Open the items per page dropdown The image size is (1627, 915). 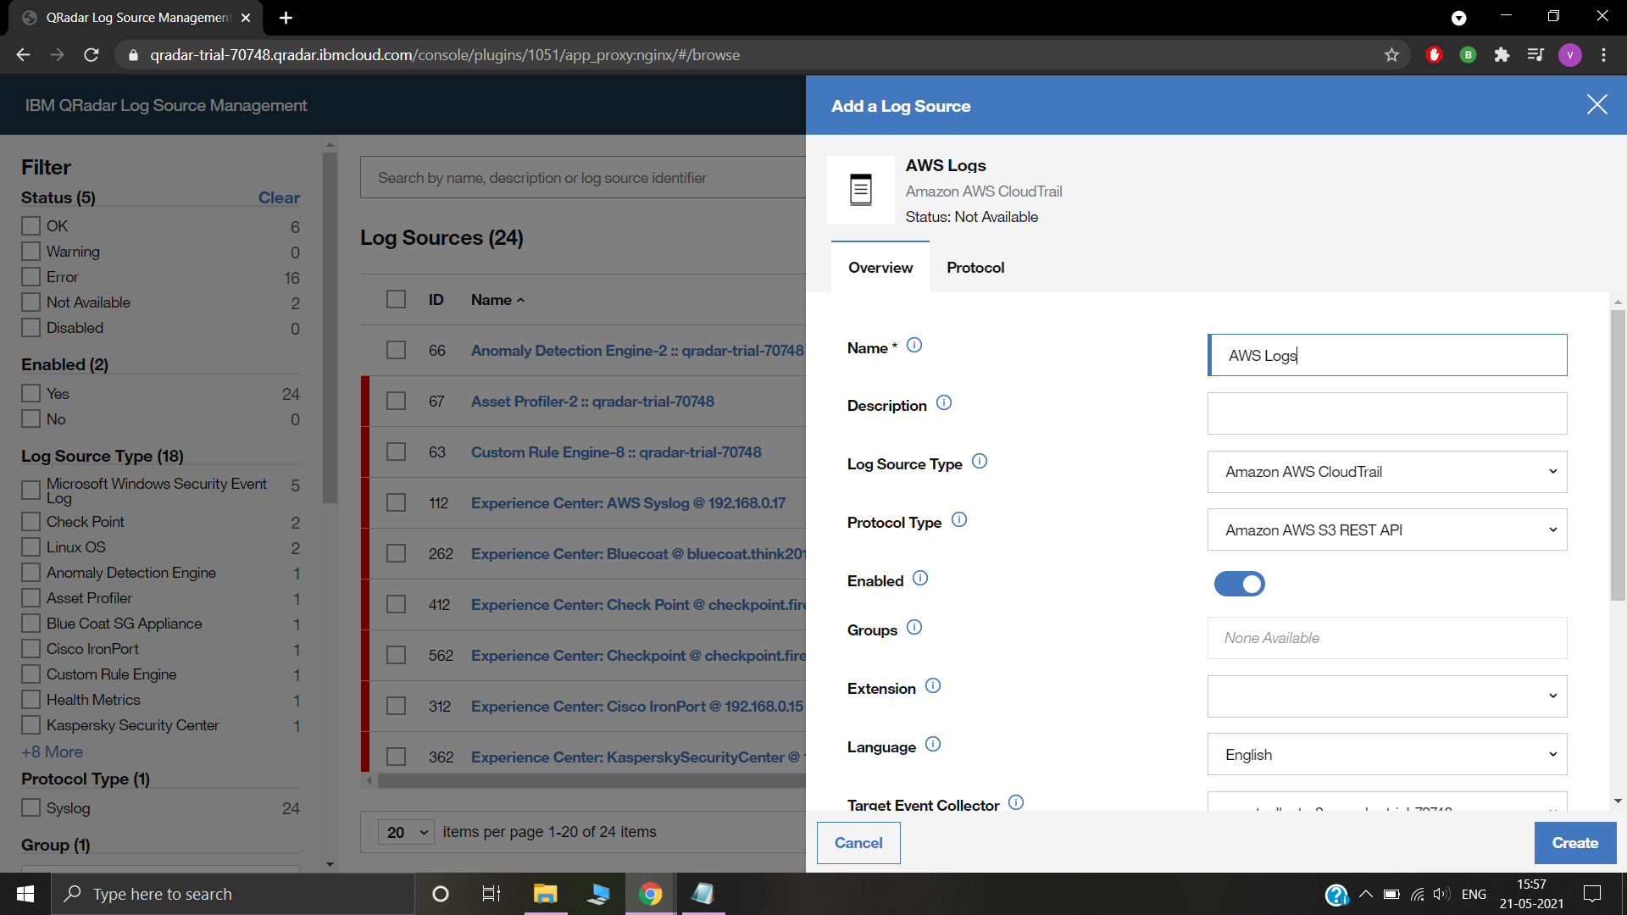407,832
